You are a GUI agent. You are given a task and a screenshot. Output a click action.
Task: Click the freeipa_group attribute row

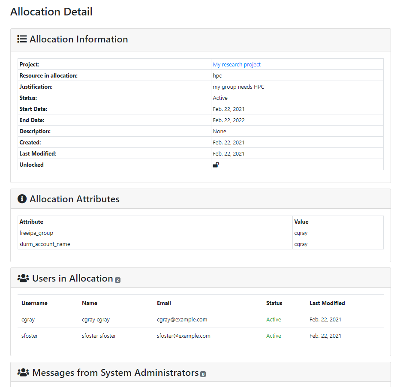201,233
